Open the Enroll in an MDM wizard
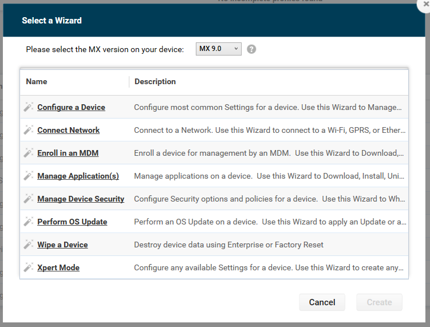 pyautogui.click(x=69, y=153)
